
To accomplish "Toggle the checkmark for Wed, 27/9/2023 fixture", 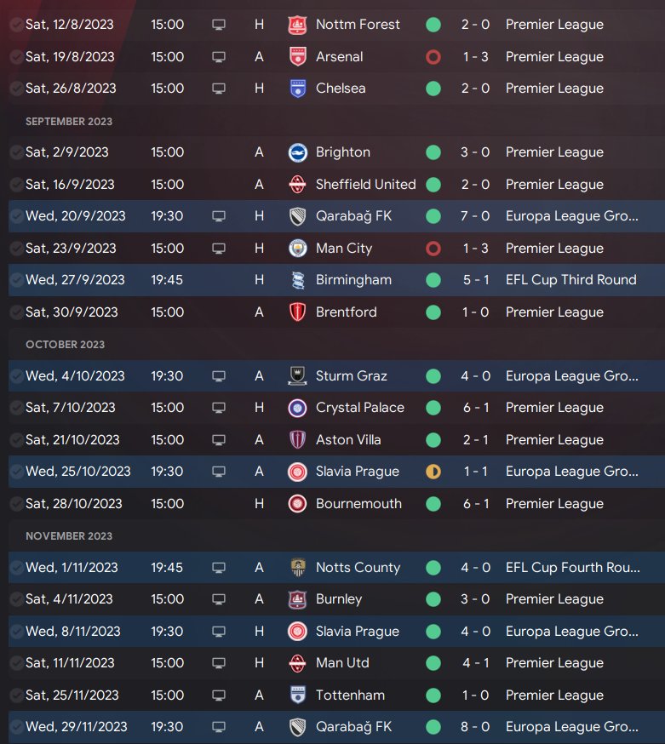I will [x=16, y=280].
